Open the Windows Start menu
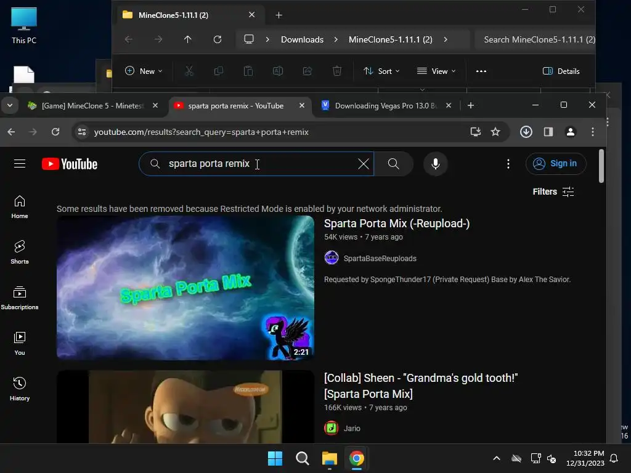Screen dimensions: 631x473 [x=275, y=458]
